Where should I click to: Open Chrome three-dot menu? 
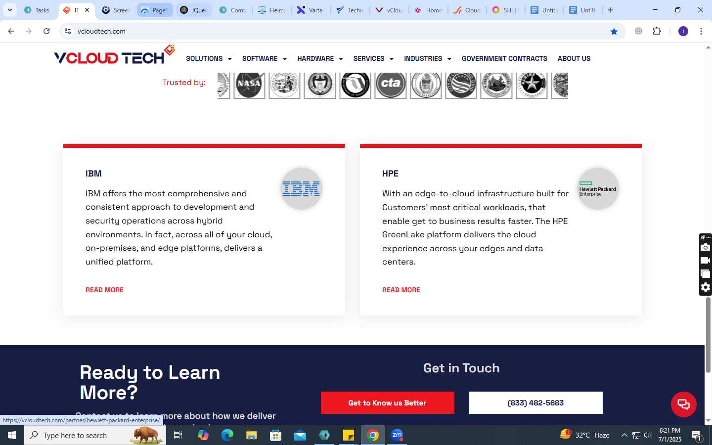[701, 31]
